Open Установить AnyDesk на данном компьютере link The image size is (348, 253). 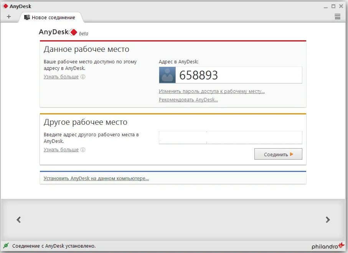[96, 178]
